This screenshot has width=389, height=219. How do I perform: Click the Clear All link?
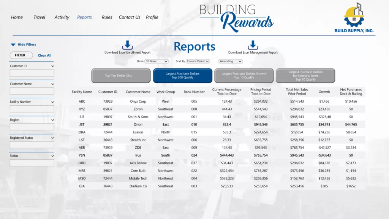(44, 56)
